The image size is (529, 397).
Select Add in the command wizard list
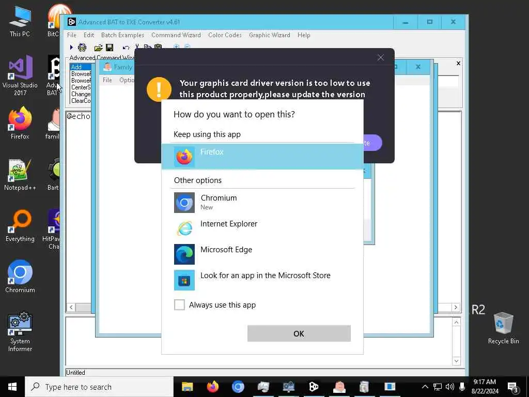point(80,67)
